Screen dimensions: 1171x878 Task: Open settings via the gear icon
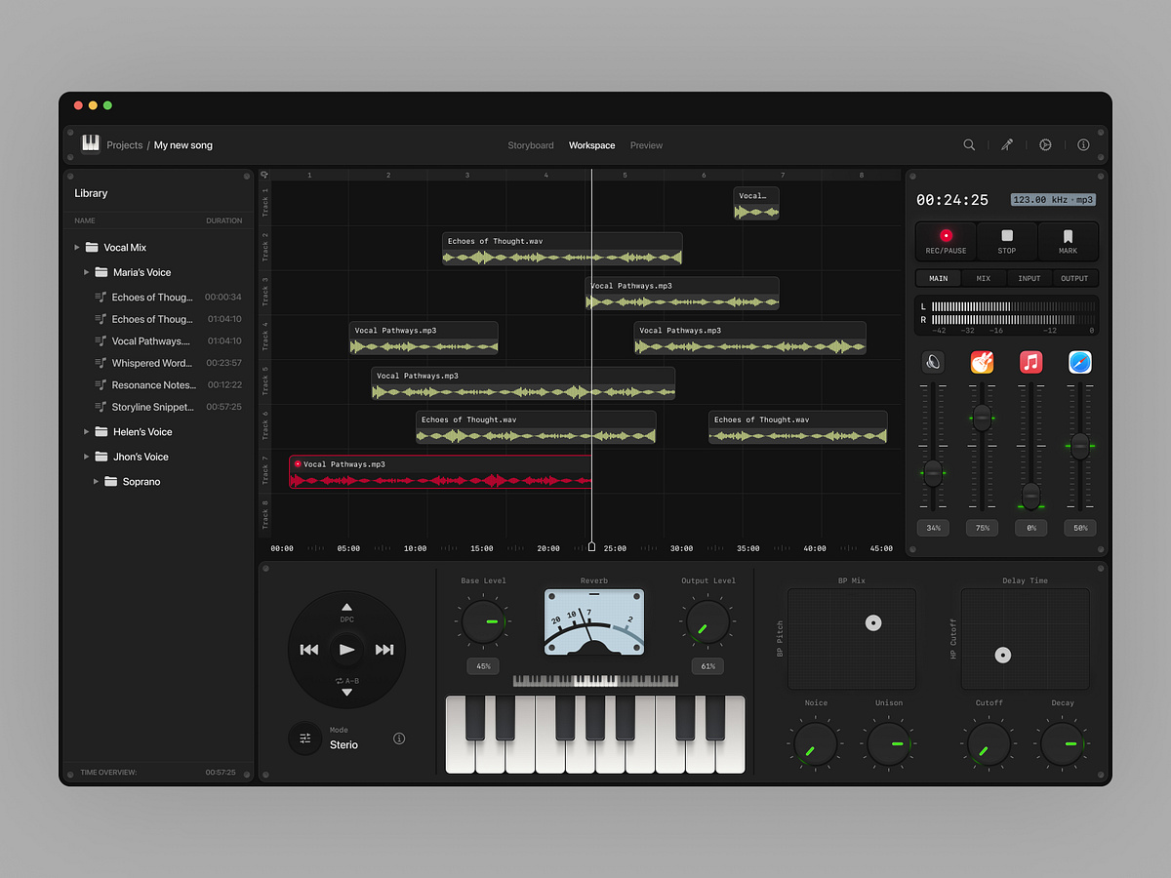[1045, 144]
